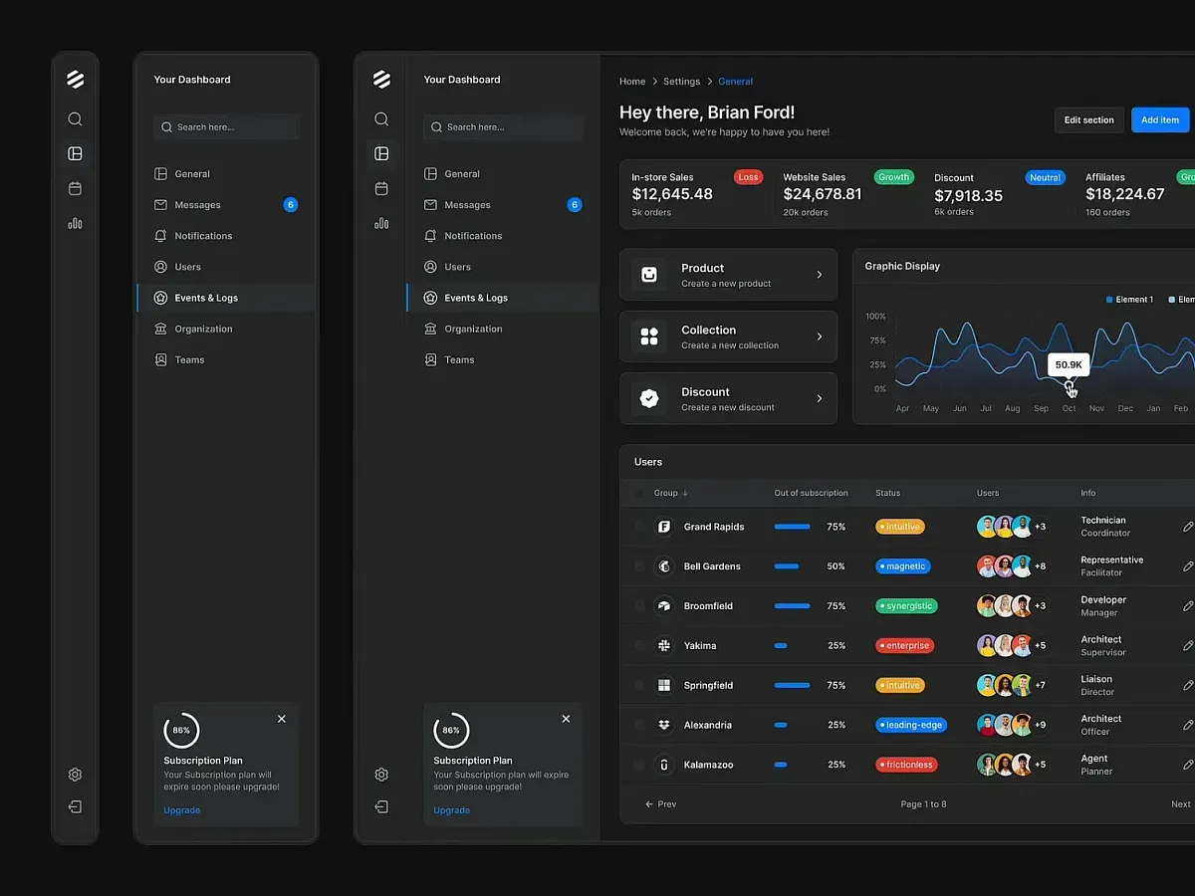The width and height of the screenshot is (1195, 896).
Task: Click the edit pencil in Yakima row
Action: coord(1187,646)
